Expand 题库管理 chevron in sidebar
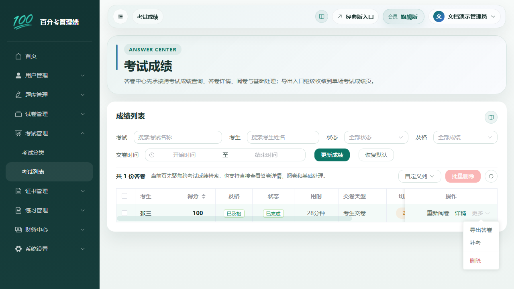Image resolution: width=514 pixels, height=289 pixels. pos(83,95)
